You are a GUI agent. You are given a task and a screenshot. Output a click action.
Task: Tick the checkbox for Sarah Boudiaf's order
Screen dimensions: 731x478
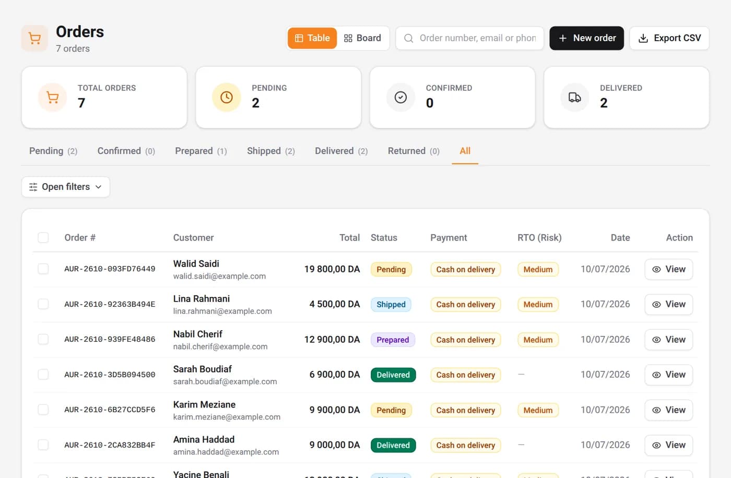click(x=43, y=374)
